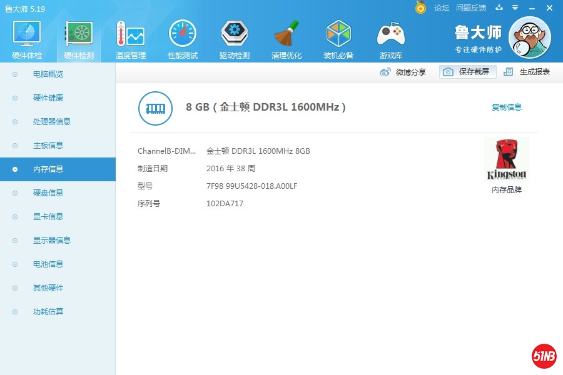Open 问题反馈 feedback link
This screenshot has width=563, height=375.
(x=471, y=7)
